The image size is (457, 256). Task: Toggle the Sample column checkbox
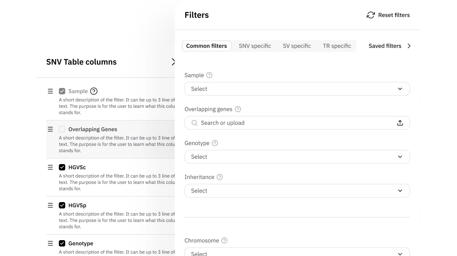(62, 91)
